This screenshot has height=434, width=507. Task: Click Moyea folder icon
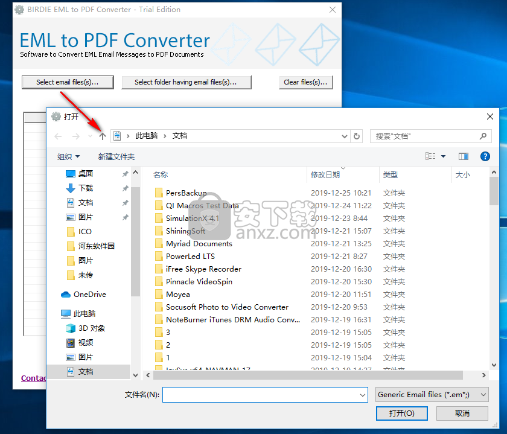pos(159,295)
